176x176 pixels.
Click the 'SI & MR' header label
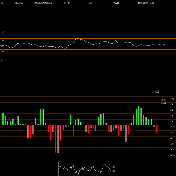[19, 3]
